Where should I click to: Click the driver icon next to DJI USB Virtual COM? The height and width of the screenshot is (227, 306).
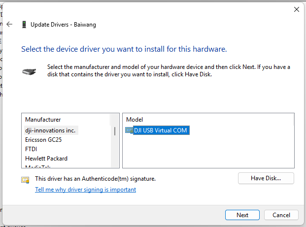tap(129, 130)
